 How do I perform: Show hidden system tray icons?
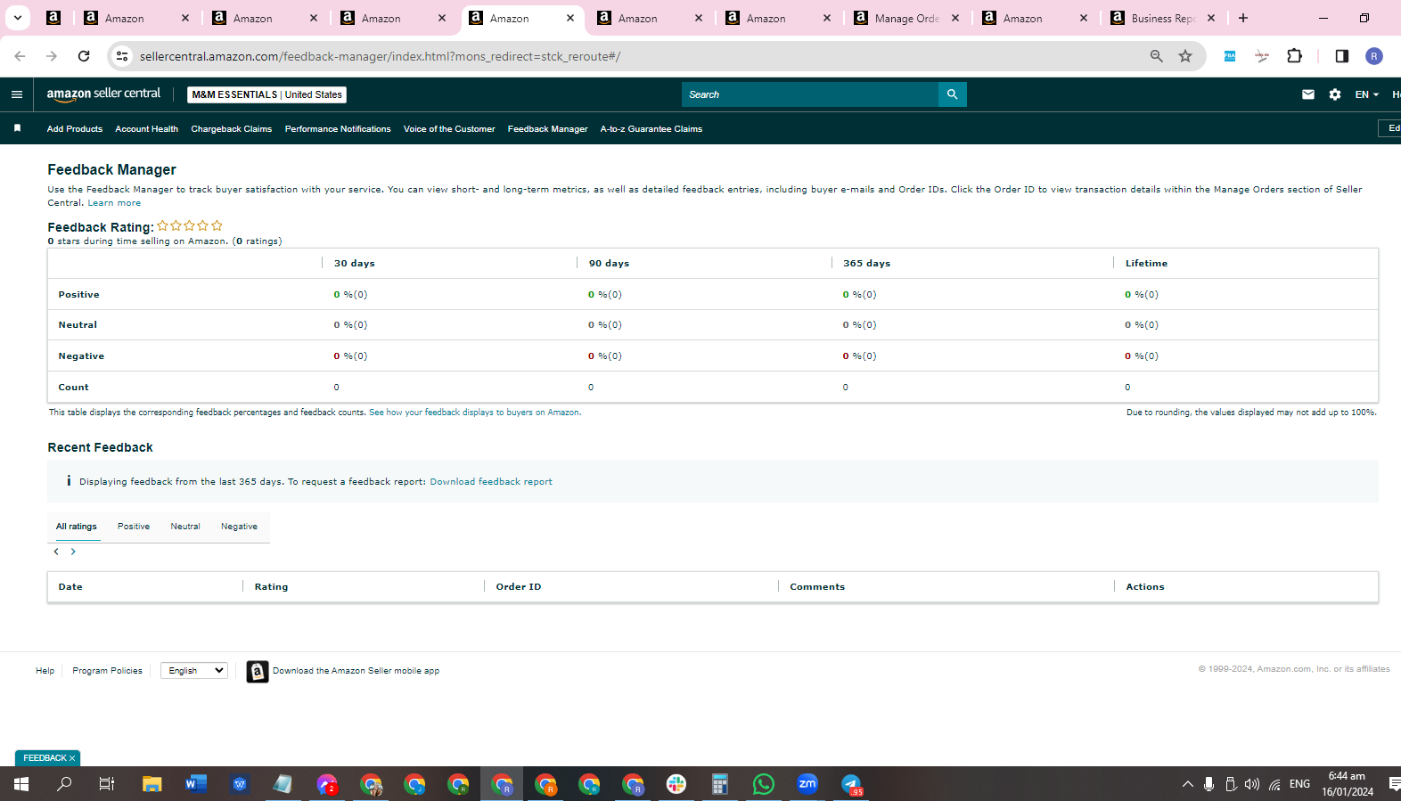pos(1187,784)
